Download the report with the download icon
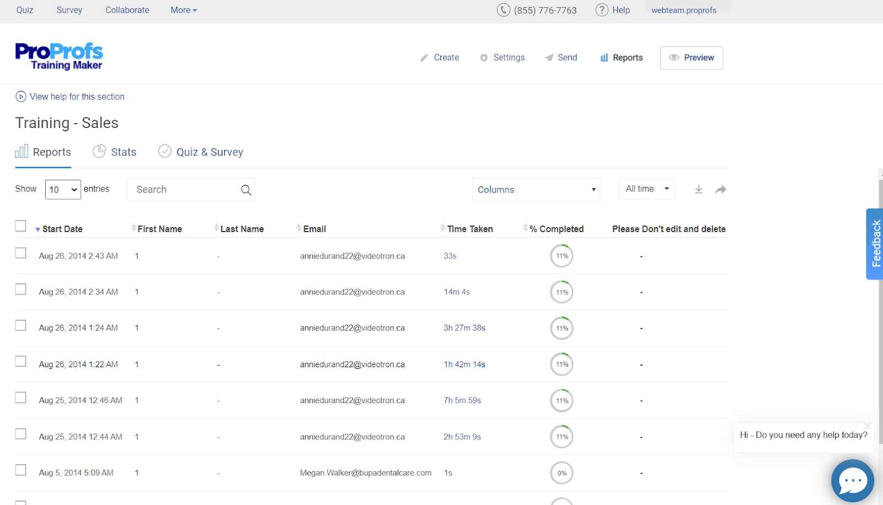This screenshot has height=505, width=883. [x=699, y=190]
